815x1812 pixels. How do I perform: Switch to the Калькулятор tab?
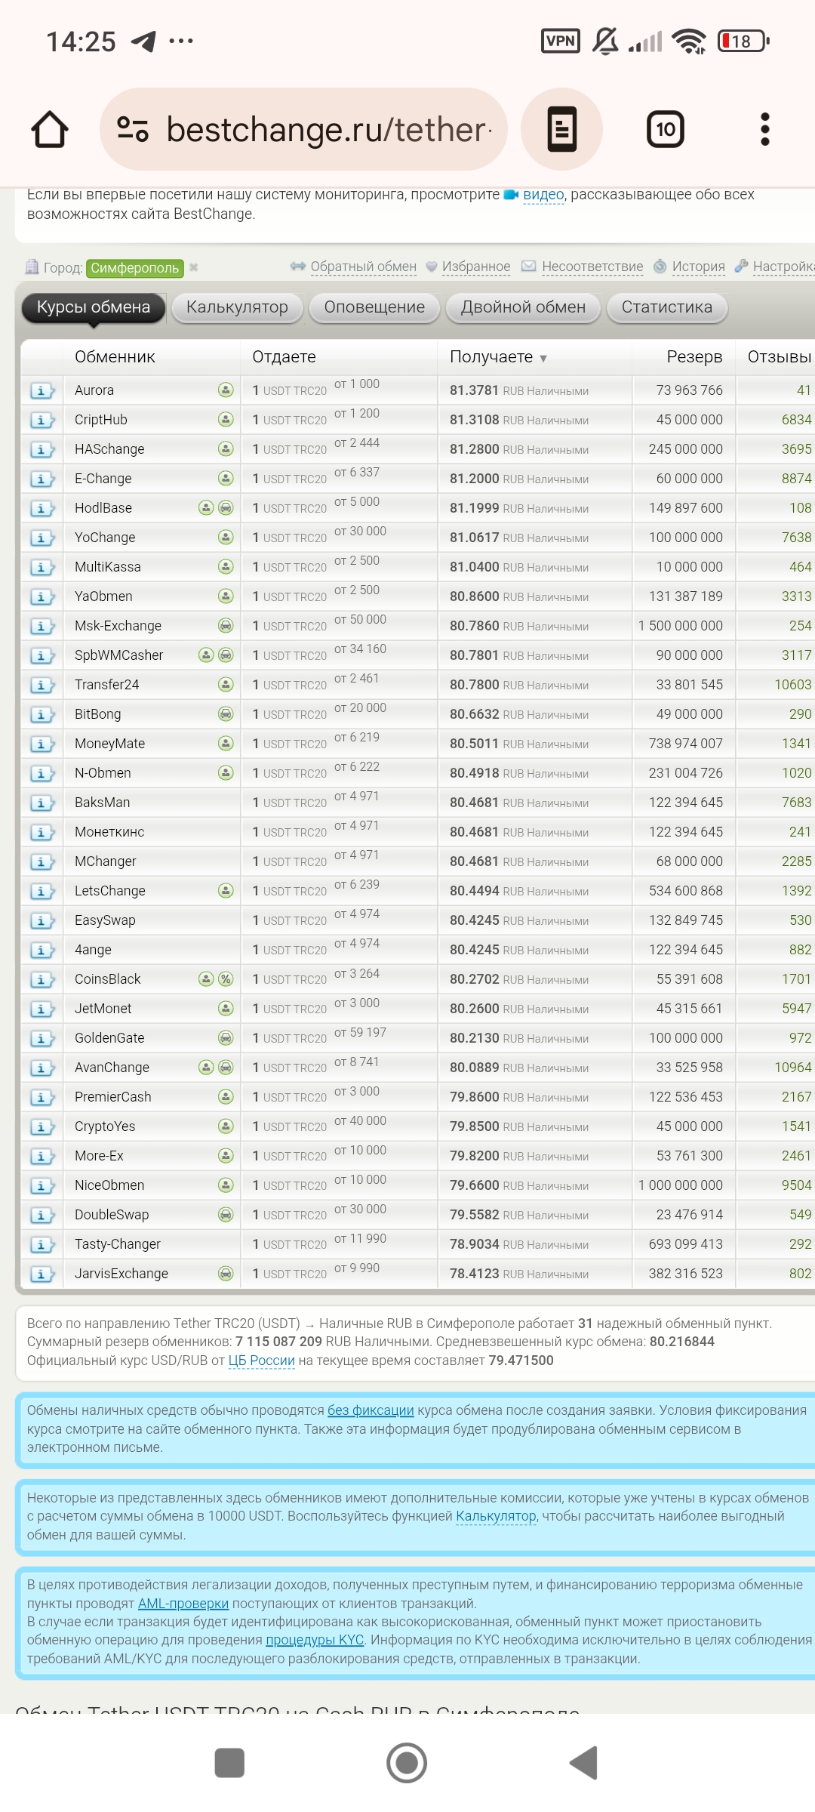tap(237, 307)
